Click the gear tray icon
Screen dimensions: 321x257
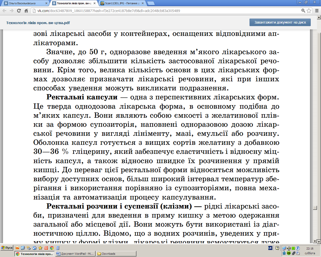pos(293,253)
